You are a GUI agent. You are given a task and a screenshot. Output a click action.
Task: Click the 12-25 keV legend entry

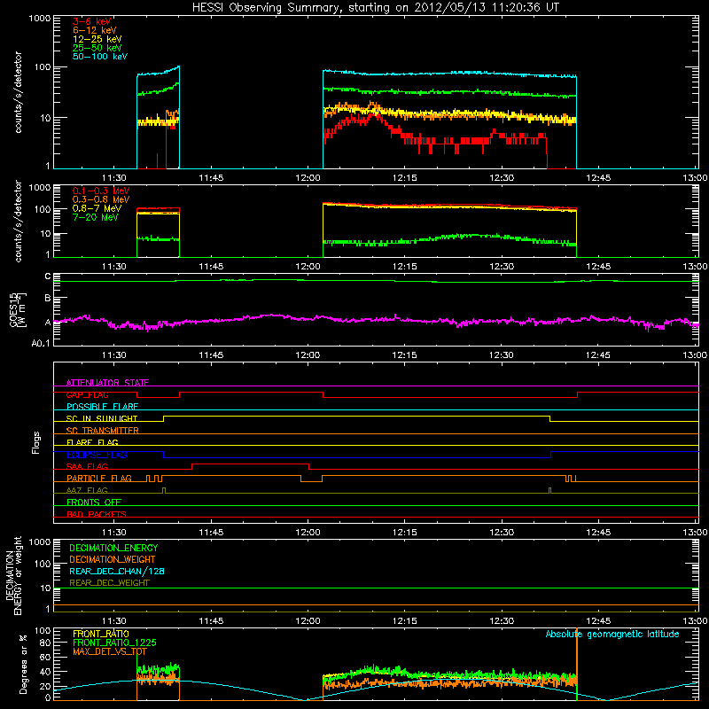pyautogui.click(x=97, y=39)
